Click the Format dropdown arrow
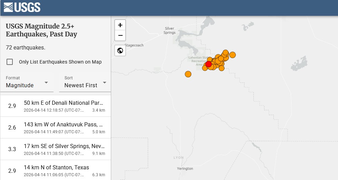 coord(46,83)
